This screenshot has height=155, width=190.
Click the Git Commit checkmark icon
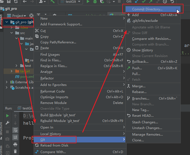pyautogui.click(x=144, y=2)
